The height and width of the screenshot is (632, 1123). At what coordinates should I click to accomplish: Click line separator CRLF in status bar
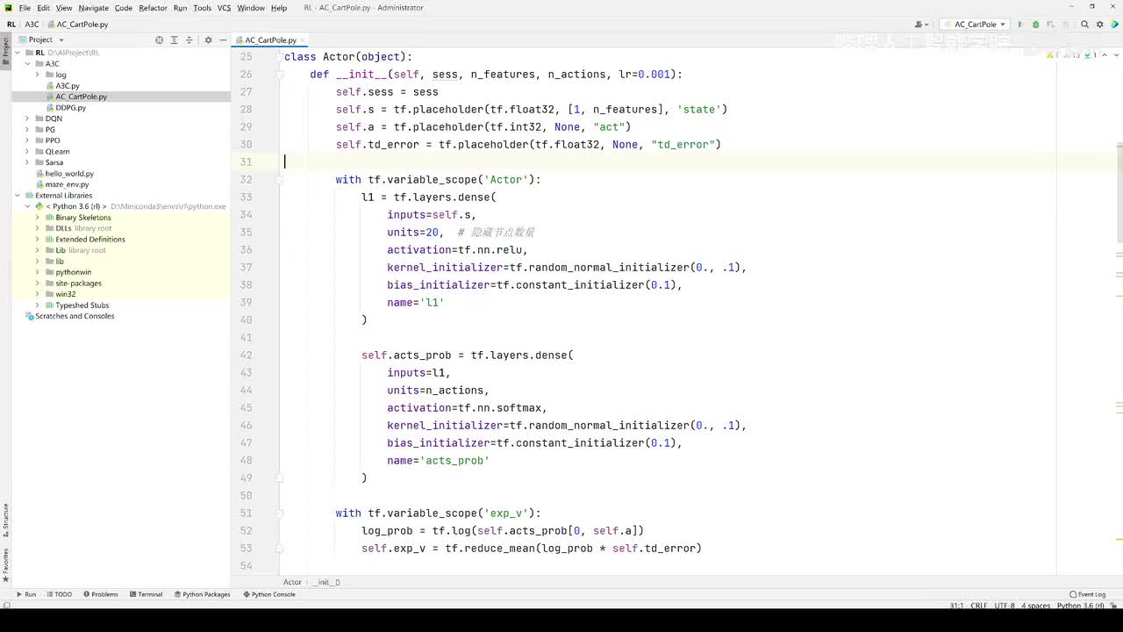tap(979, 606)
